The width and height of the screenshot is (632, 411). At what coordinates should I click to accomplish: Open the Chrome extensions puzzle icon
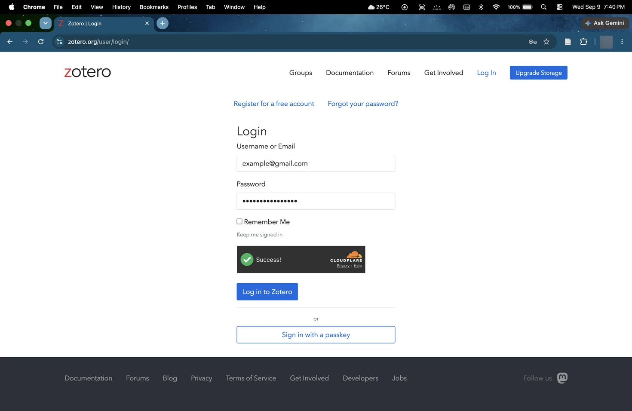tap(583, 42)
